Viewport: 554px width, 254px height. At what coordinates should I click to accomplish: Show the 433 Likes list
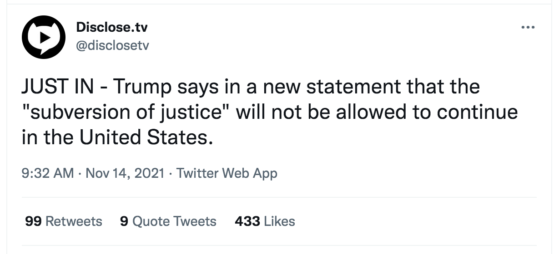pyautogui.click(x=265, y=221)
